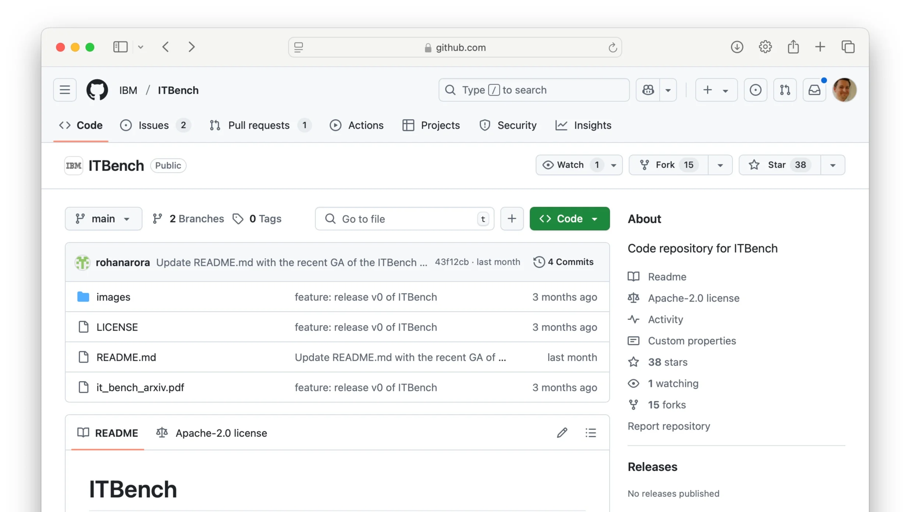The image size is (910, 512).
Task: Open the create new plus dropdown
Action: point(716,90)
